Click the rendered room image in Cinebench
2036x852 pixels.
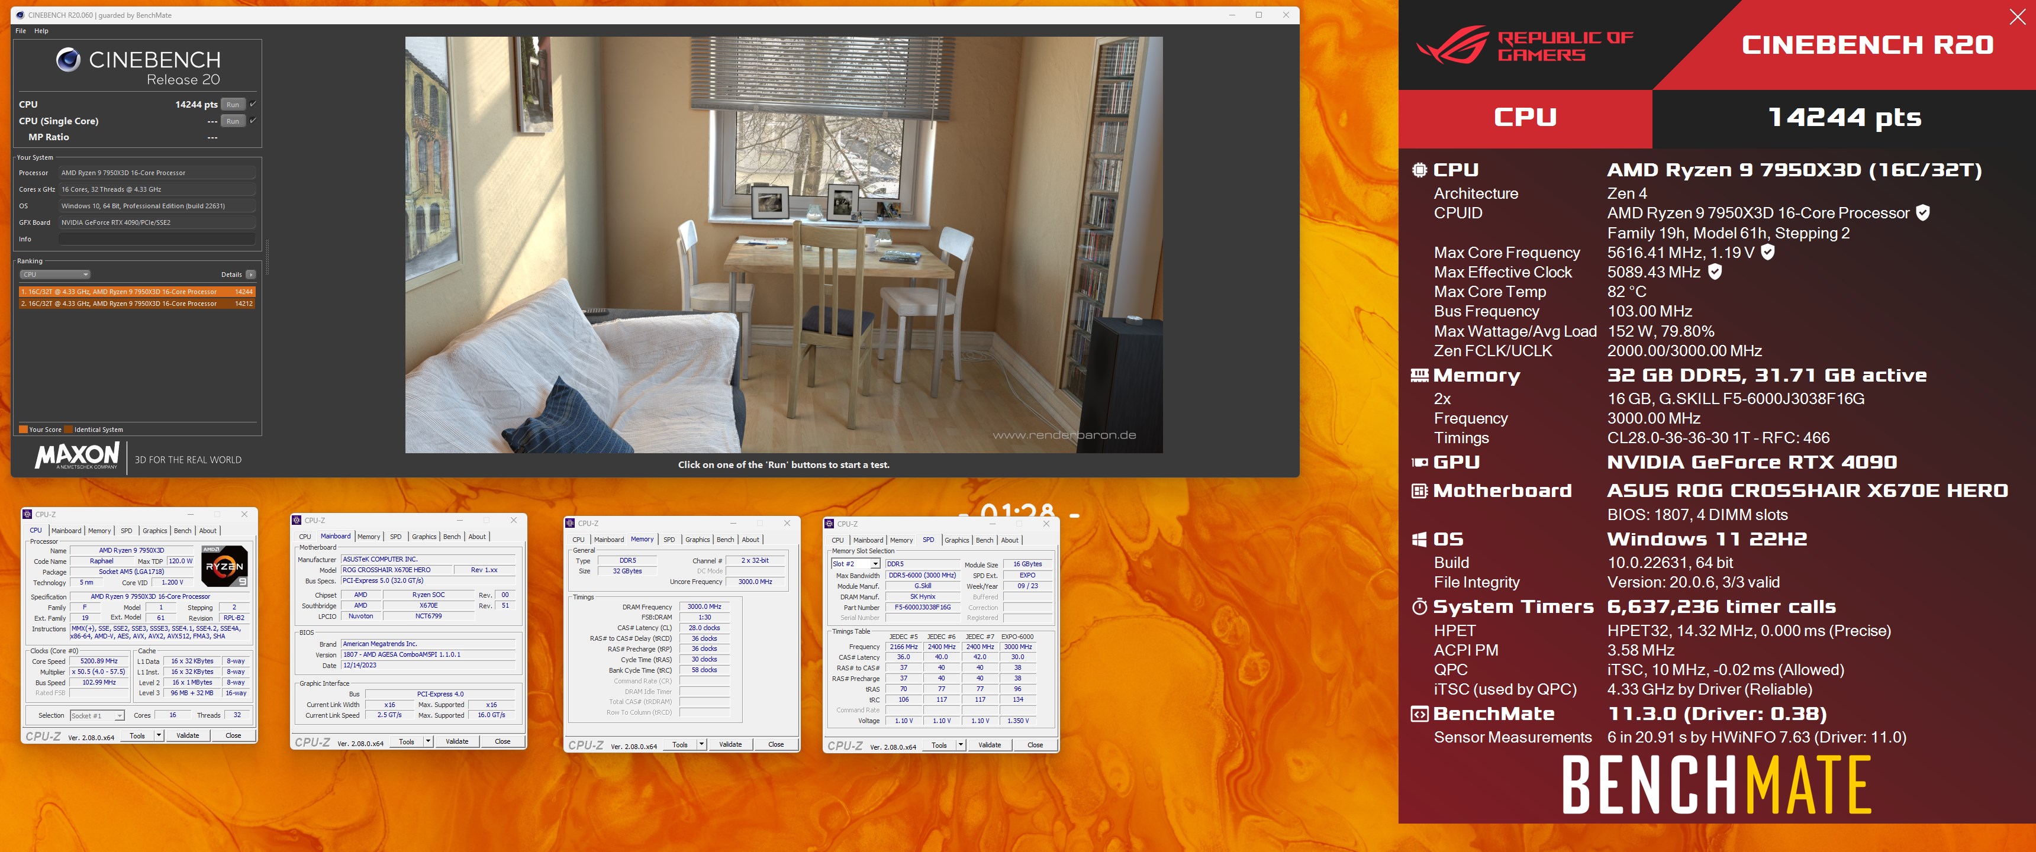pyautogui.click(x=783, y=244)
